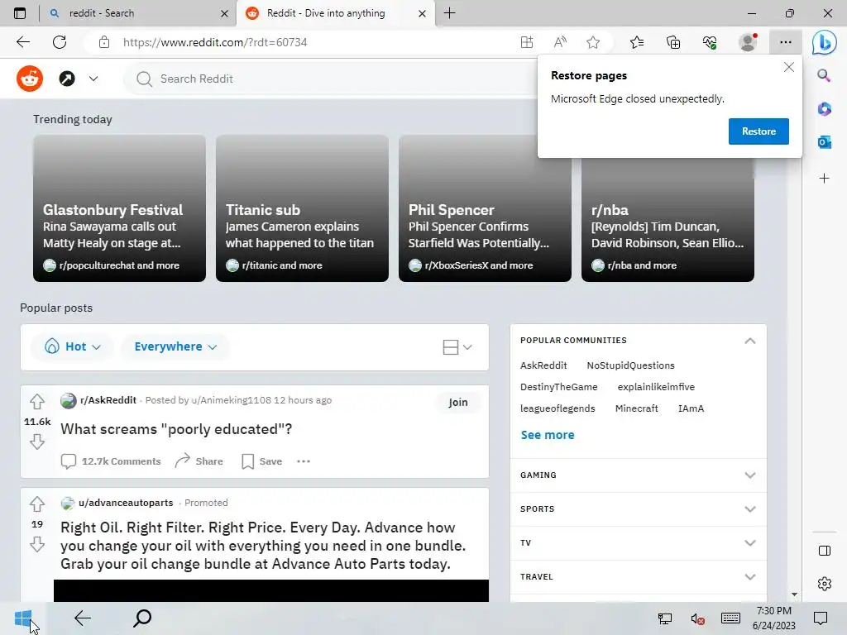Open the Titanic sub trending card
847x635 pixels.
pyautogui.click(x=302, y=208)
